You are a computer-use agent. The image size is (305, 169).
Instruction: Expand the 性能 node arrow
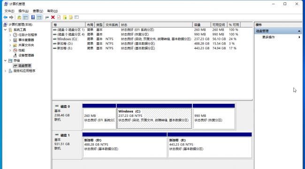coord(10,50)
